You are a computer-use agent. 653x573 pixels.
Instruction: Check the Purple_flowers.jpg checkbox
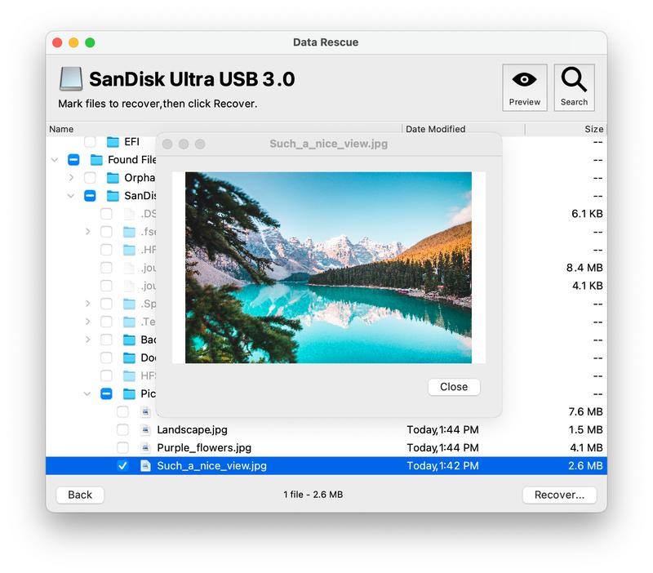click(122, 447)
